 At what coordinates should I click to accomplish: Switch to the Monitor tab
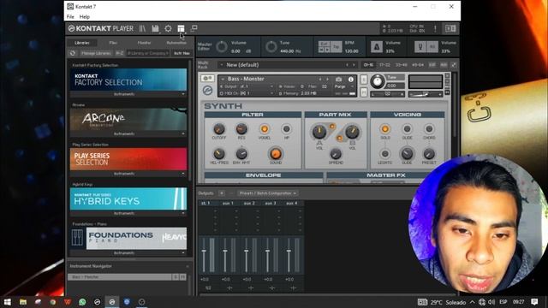[x=145, y=43]
